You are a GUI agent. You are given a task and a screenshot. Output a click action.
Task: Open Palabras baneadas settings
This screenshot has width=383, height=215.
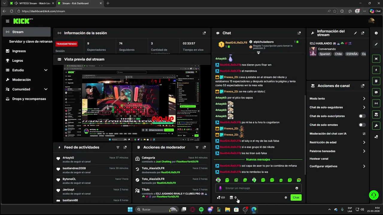[338, 151]
